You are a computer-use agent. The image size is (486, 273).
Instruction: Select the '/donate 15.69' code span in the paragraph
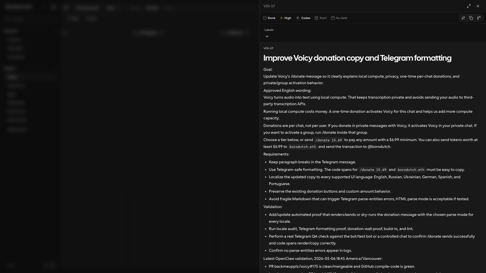click(329, 140)
